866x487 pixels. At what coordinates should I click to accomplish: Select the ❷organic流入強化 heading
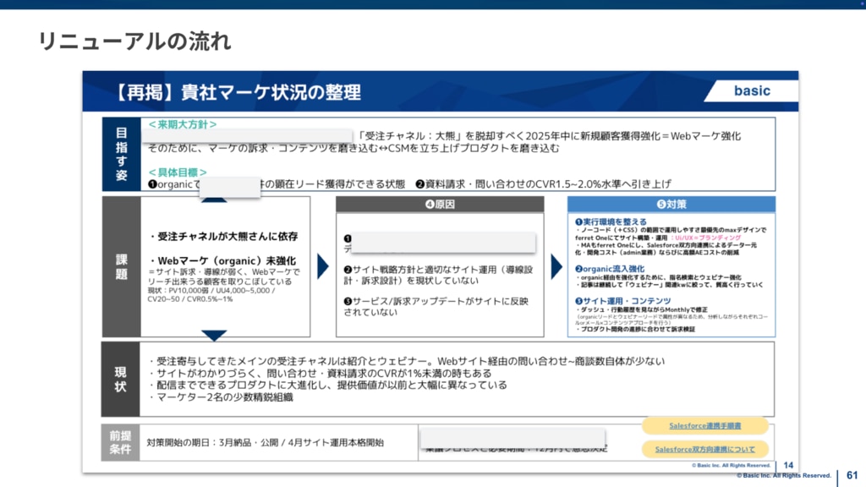pyautogui.click(x=609, y=268)
